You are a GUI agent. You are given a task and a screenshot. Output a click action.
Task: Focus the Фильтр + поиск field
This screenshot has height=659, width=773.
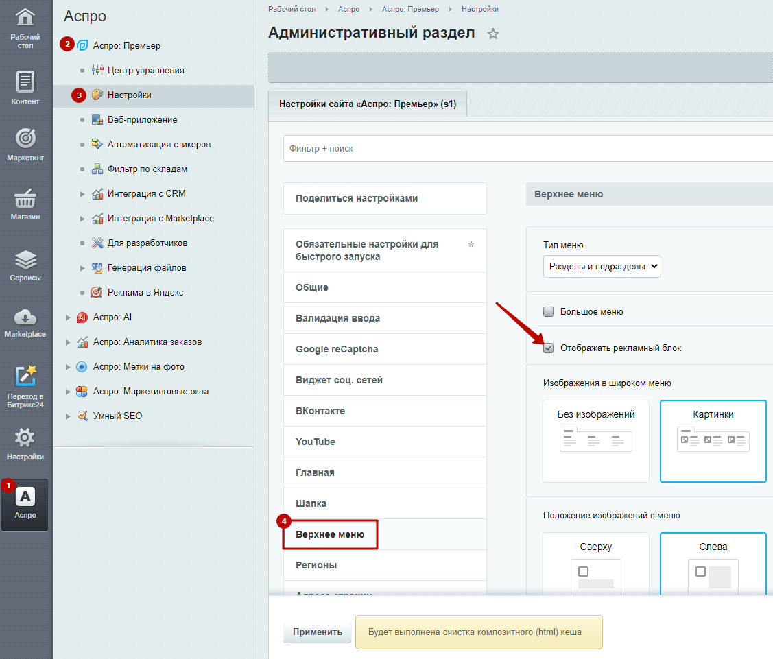click(x=527, y=148)
